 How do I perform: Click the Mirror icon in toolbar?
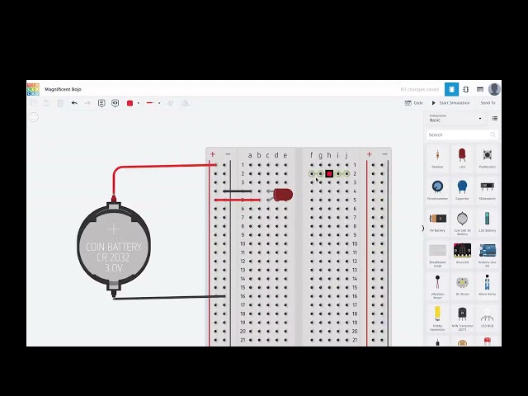click(x=185, y=103)
